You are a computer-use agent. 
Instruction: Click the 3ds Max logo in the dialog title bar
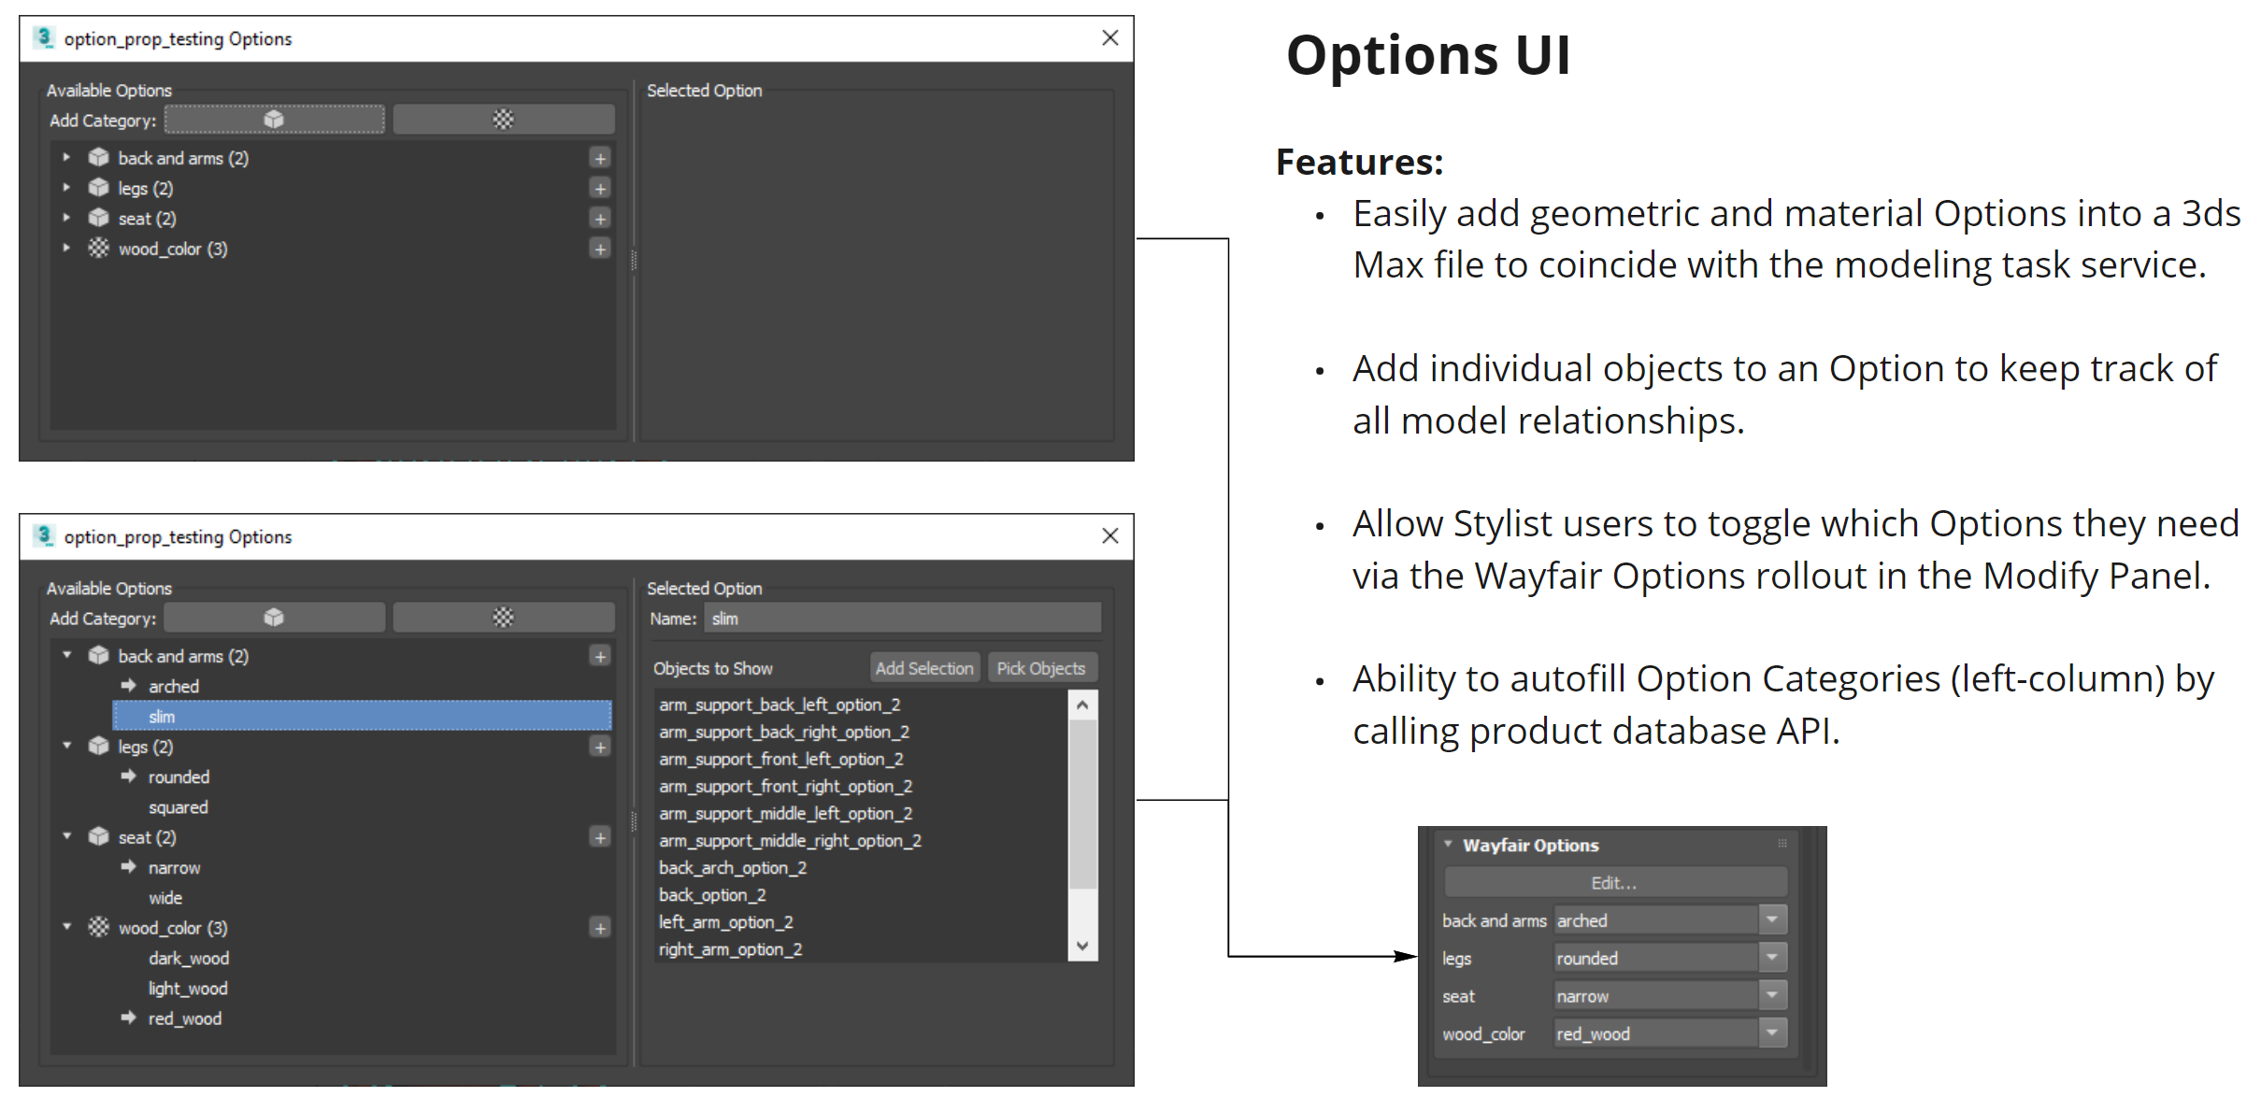tap(43, 38)
